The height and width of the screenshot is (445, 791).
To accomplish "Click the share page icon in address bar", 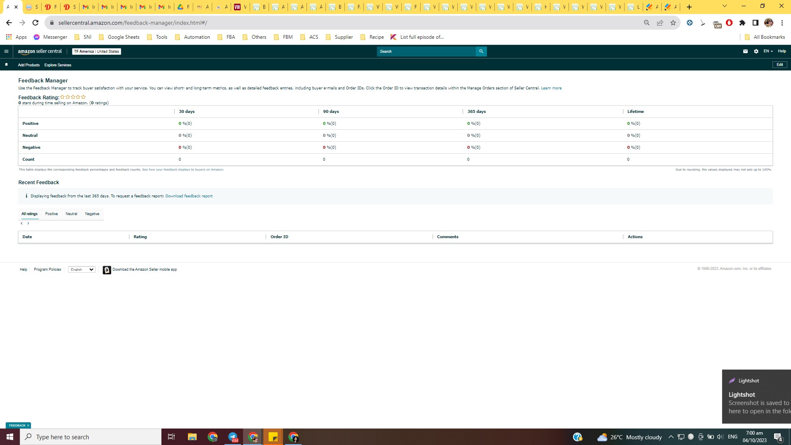I will tap(660, 23).
